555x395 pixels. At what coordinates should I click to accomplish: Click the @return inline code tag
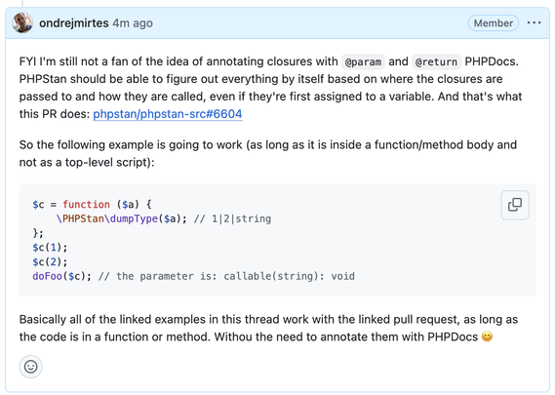436,62
